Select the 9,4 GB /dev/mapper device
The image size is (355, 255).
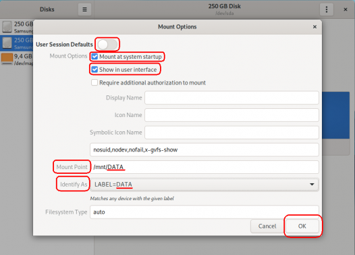coord(17,59)
